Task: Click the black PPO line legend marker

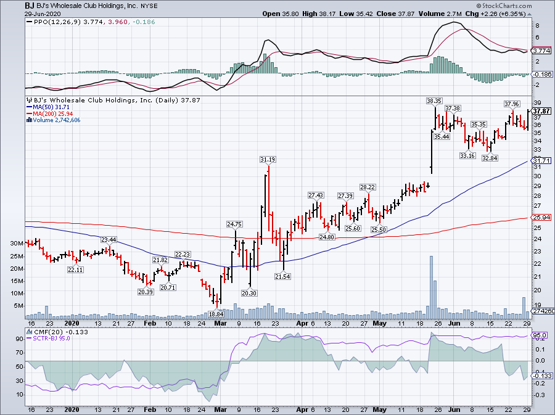Action: [x=29, y=22]
